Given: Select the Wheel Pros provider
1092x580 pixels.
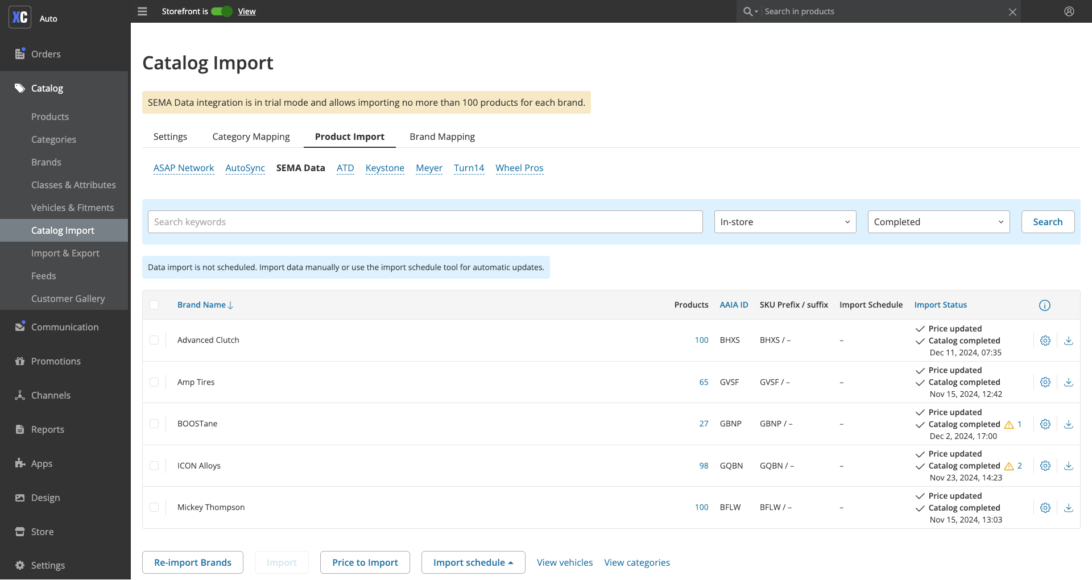Looking at the screenshot, I should 519,168.
